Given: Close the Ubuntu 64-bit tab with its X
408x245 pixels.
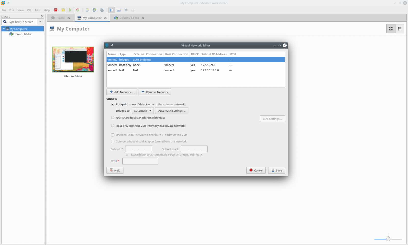Looking at the screenshot, I should 143,18.
